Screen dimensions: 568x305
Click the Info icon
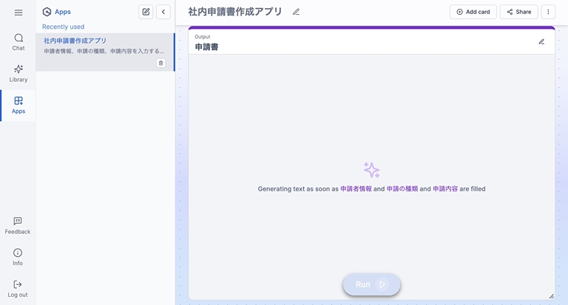18,257
